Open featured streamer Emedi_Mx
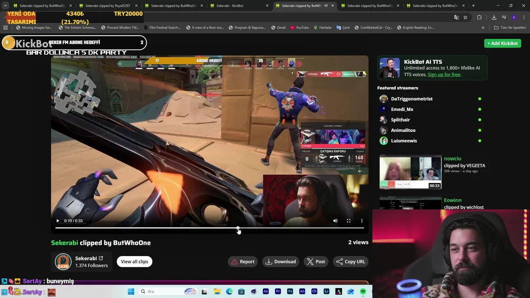The height and width of the screenshot is (298, 530). click(x=402, y=109)
